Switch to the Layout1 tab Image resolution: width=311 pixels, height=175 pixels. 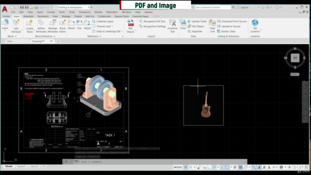[21, 166]
